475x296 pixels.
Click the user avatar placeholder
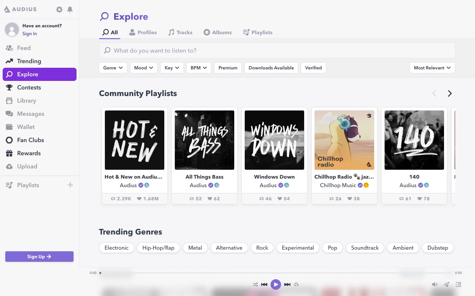tap(12, 30)
